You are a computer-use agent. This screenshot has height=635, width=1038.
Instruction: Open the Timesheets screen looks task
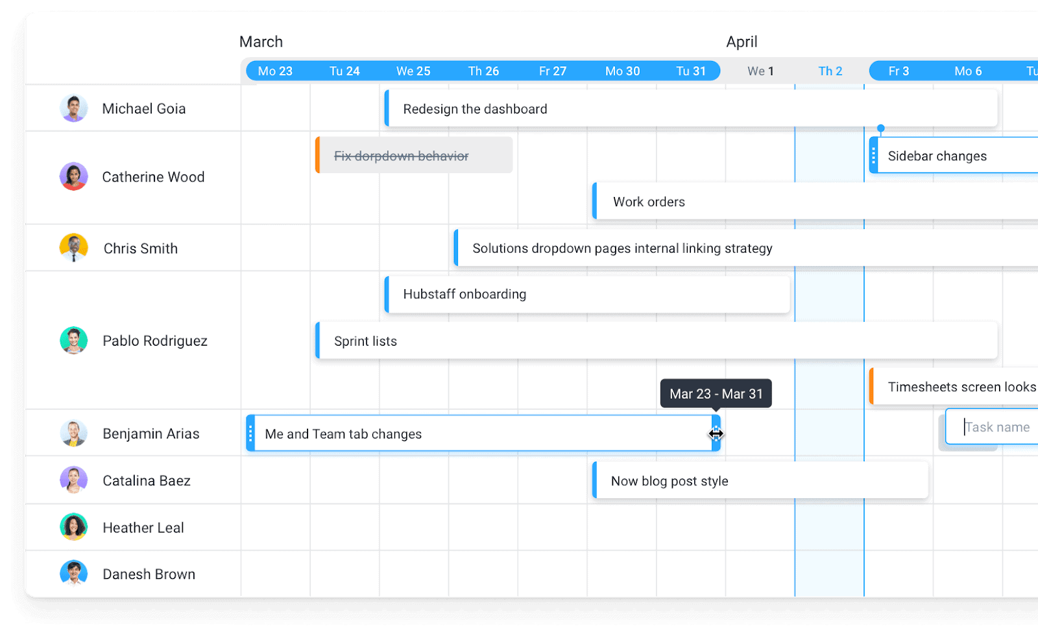(954, 387)
